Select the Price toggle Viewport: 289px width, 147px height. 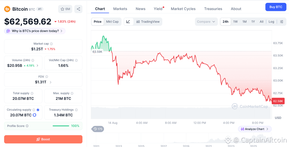pyautogui.click(x=97, y=22)
